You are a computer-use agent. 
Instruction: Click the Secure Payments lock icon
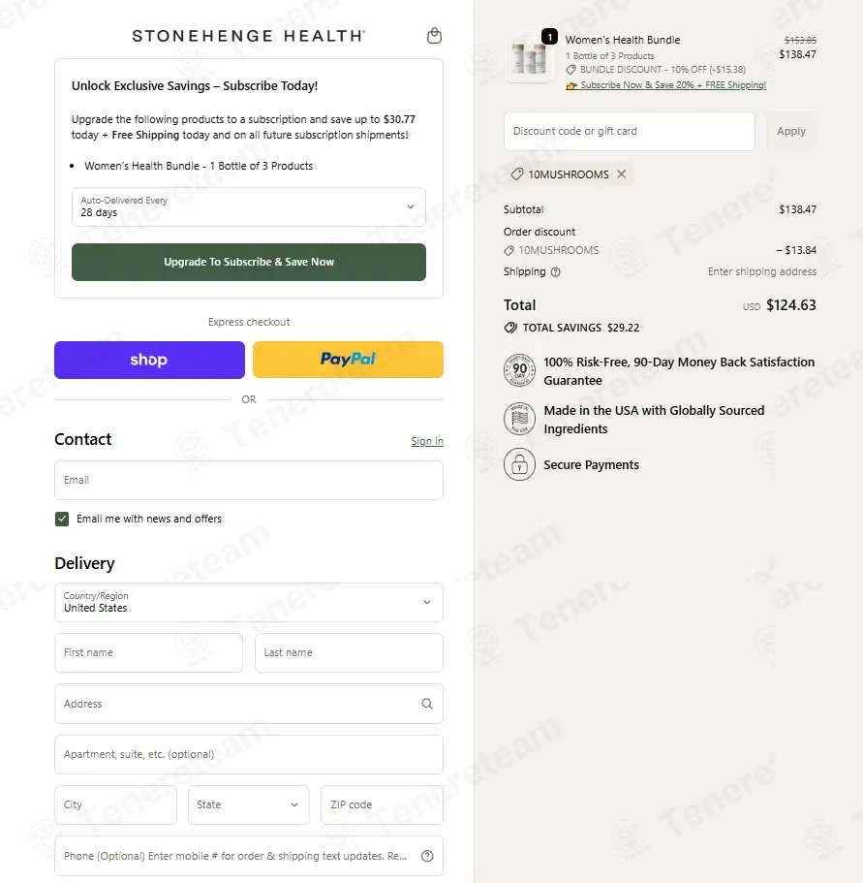coord(519,464)
